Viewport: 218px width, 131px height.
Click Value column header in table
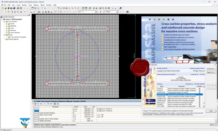pos(85,107)
